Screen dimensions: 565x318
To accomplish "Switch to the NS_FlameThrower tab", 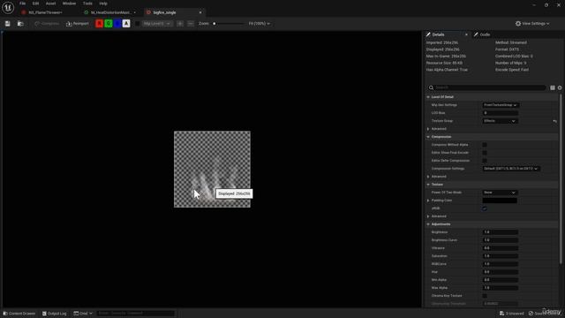I will (45, 12).
